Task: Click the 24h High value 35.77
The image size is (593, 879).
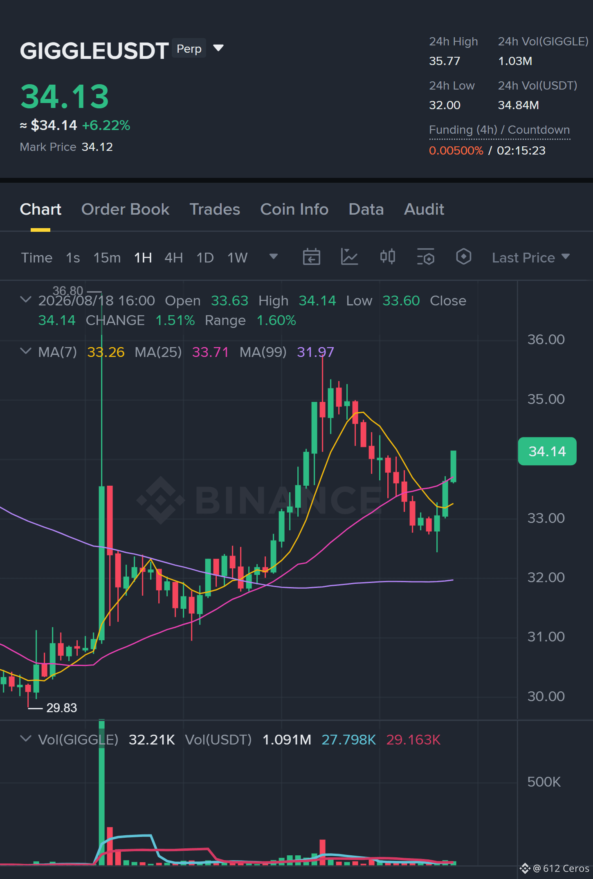Action: [x=445, y=61]
